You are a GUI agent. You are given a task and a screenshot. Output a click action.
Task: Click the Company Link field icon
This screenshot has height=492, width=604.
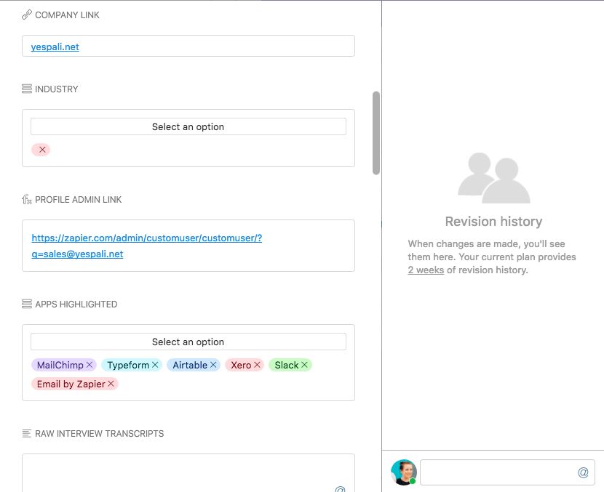[x=27, y=15]
